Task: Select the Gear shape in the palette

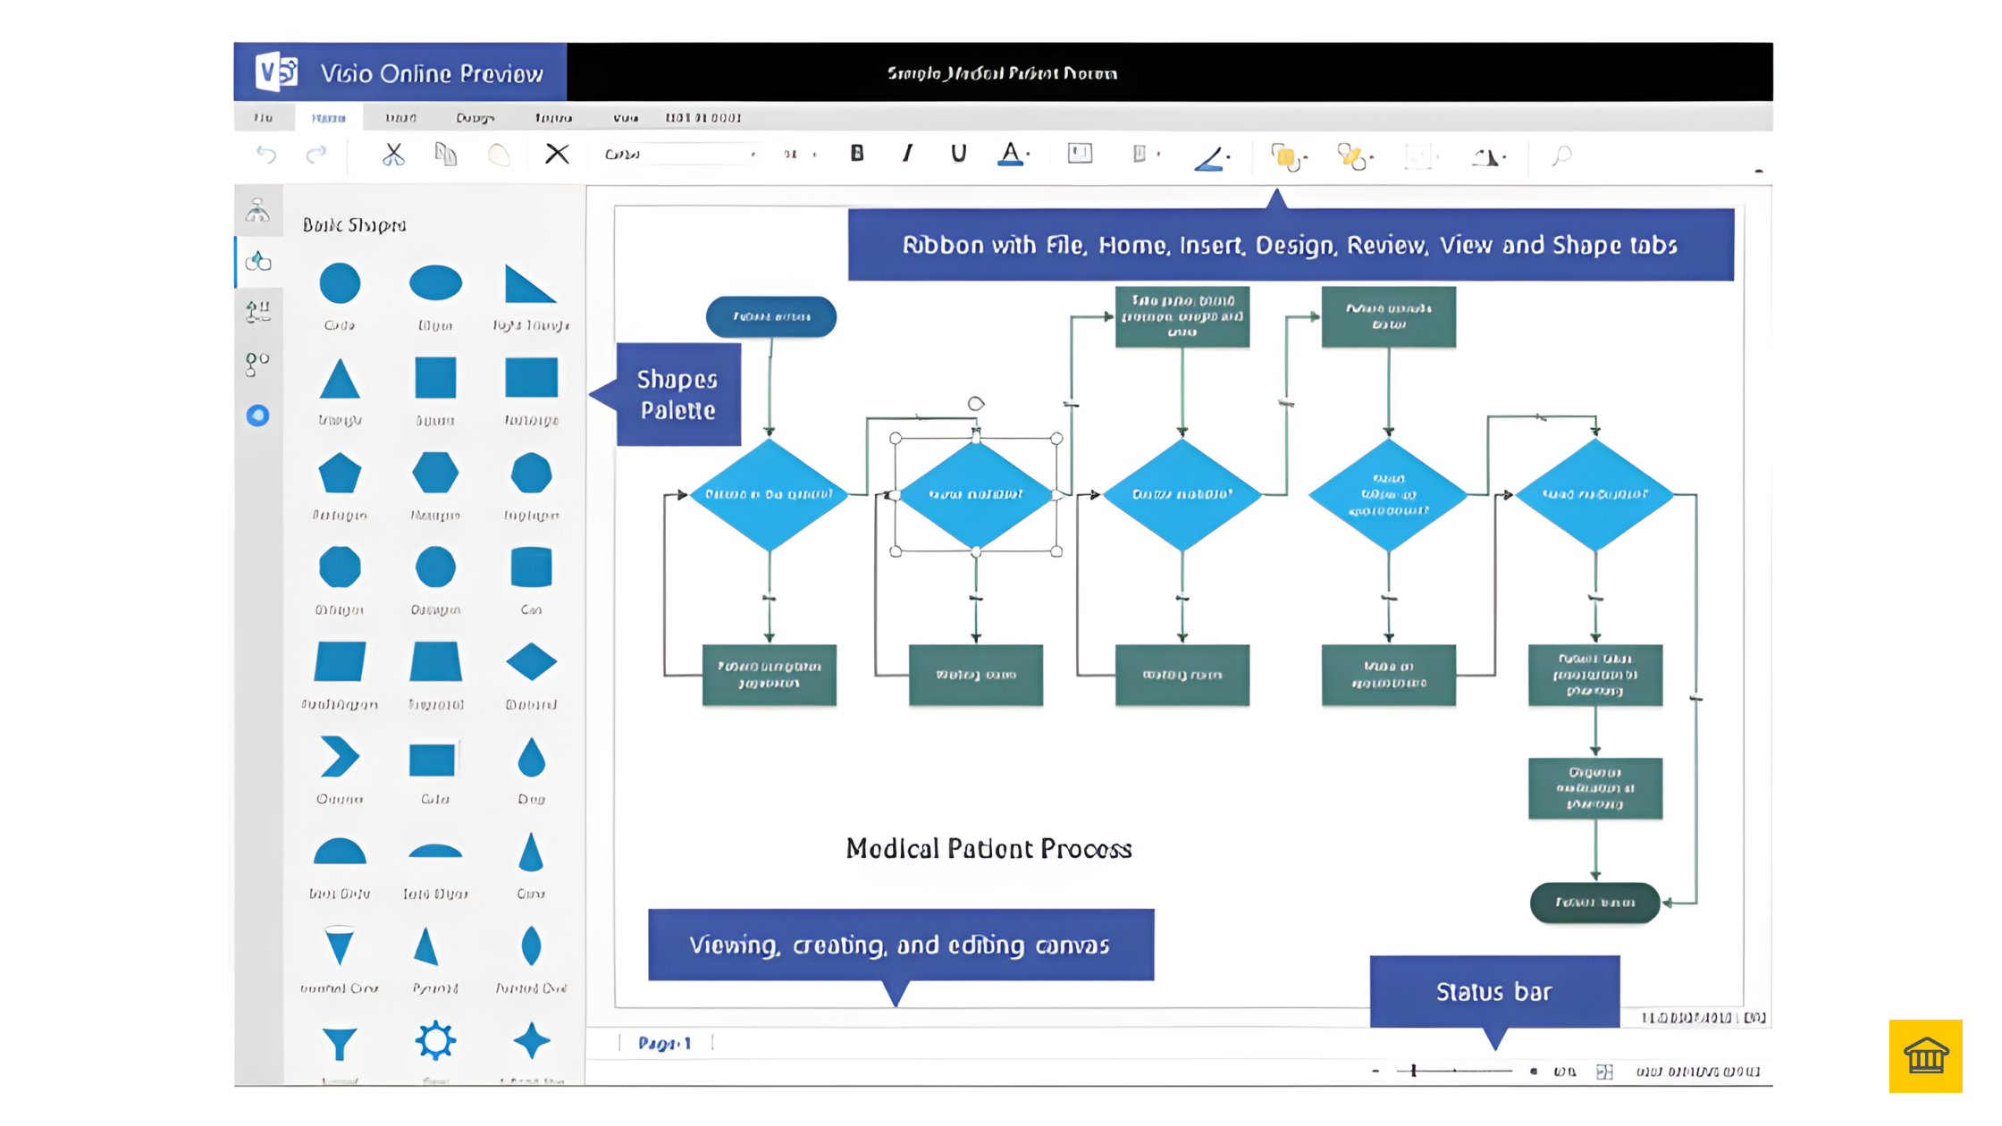Action: click(x=435, y=1041)
